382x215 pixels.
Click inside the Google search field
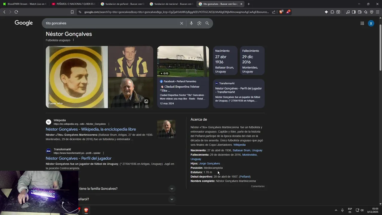pyautogui.click(x=110, y=23)
